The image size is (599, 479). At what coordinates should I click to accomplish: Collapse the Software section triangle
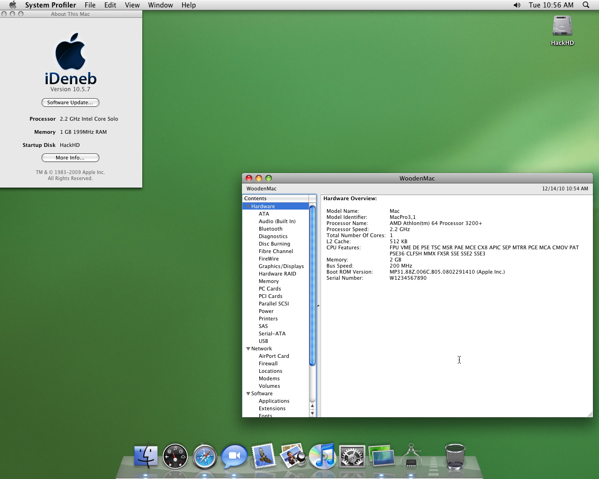pos(248,393)
